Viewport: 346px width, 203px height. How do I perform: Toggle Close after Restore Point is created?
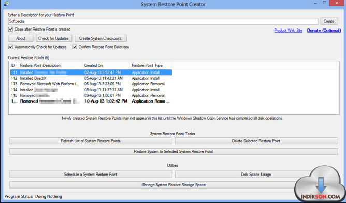[x=10, y=29]
